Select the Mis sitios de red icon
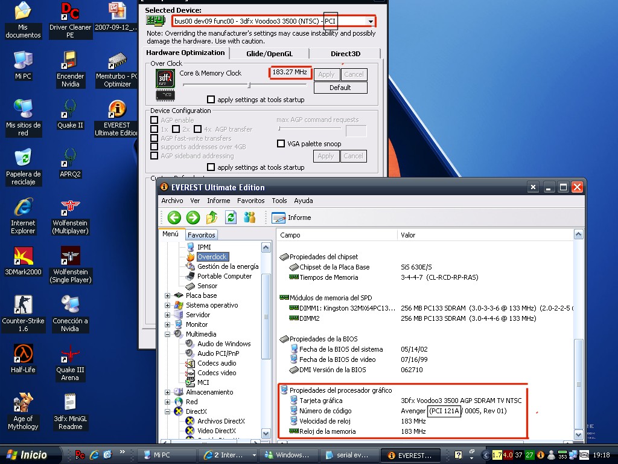 pyautogui.click(x=23, y=118)
